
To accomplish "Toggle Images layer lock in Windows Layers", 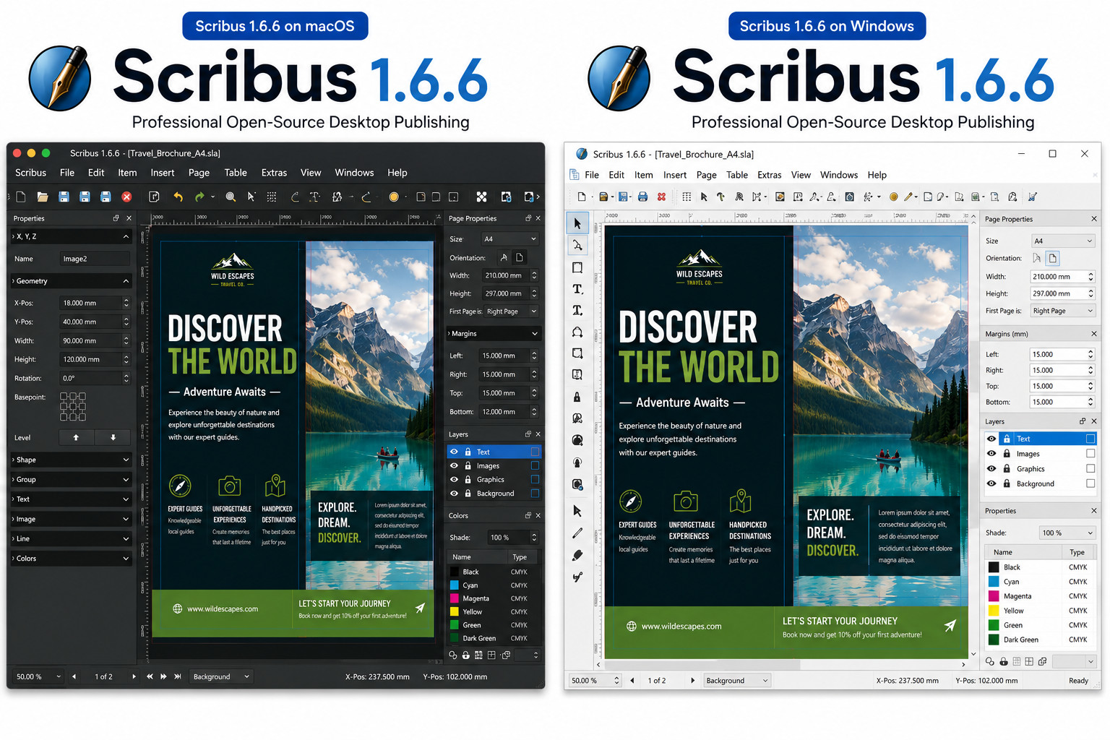I will [1007, 453].
